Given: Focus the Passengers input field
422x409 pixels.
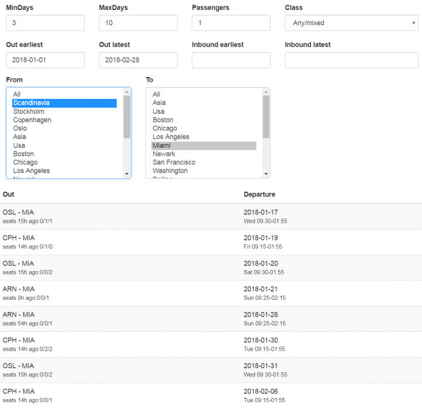Looking at the screenshot, I should click(x=231, y=23).
